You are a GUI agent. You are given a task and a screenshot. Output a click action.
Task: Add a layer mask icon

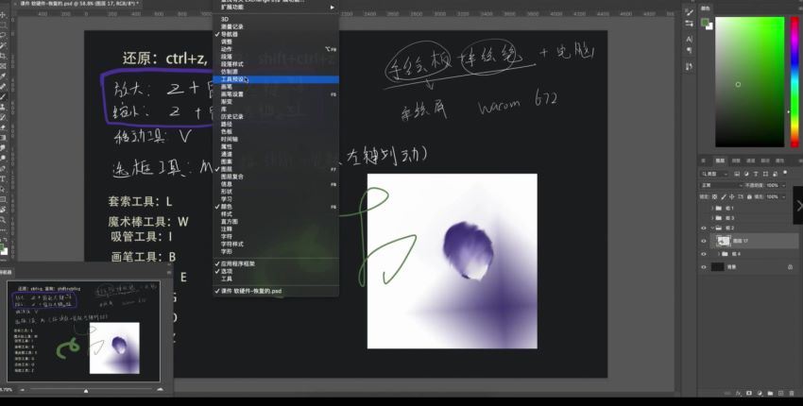(749, 393)
